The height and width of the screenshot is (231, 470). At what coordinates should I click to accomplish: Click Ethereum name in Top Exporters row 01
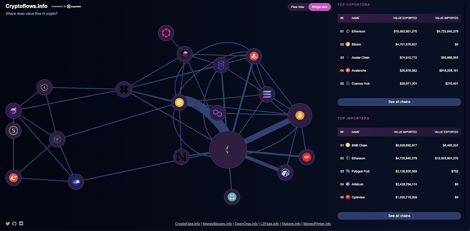click(358, 31)
